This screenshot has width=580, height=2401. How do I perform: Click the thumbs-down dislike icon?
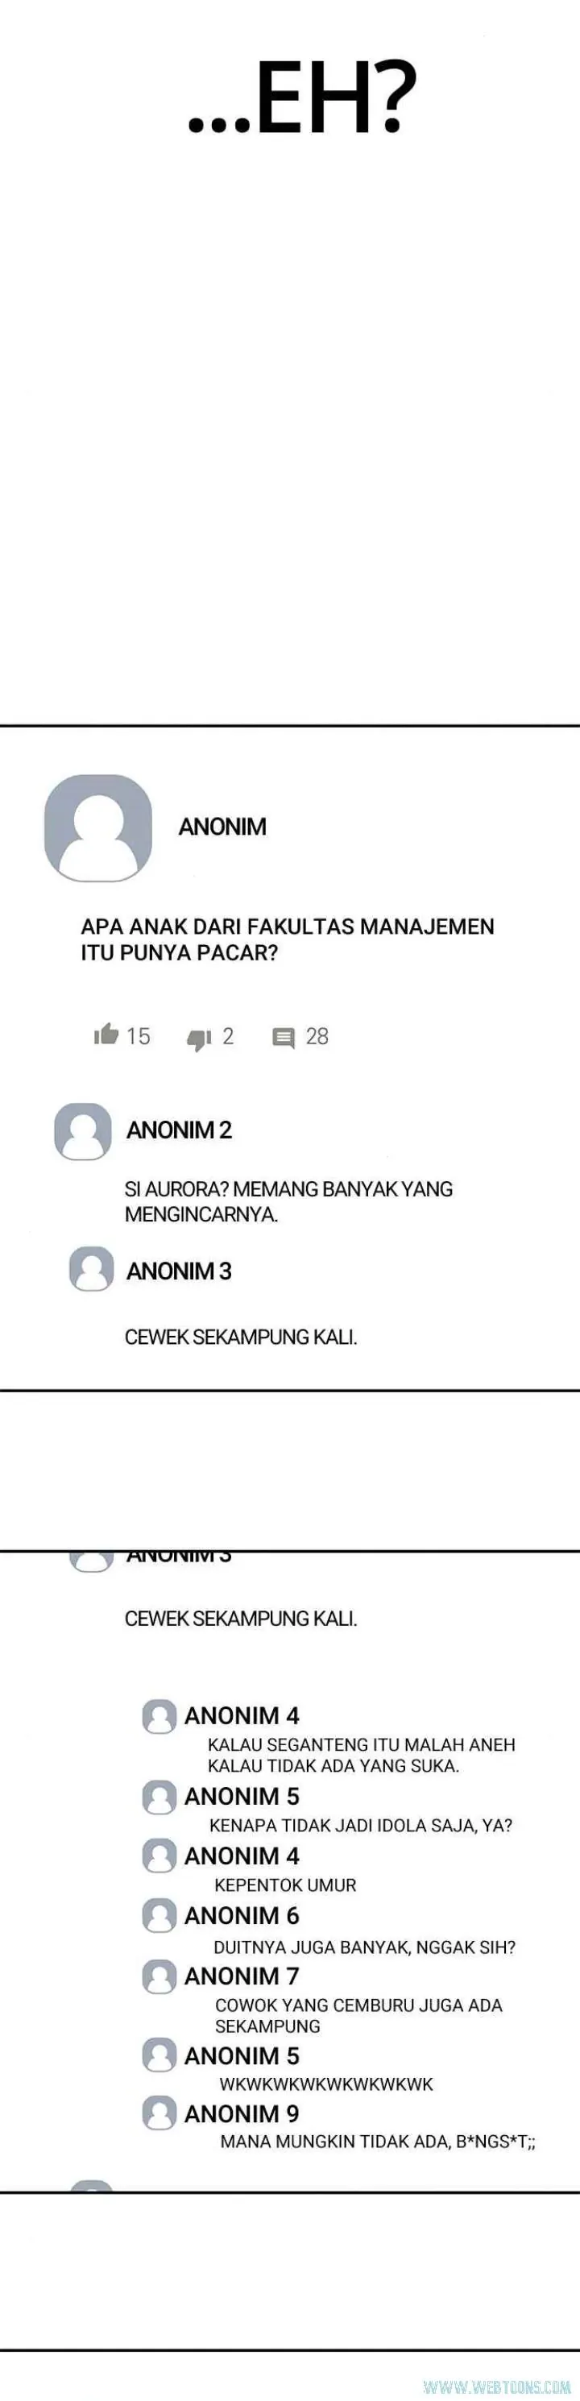[x=199, y=1039]
